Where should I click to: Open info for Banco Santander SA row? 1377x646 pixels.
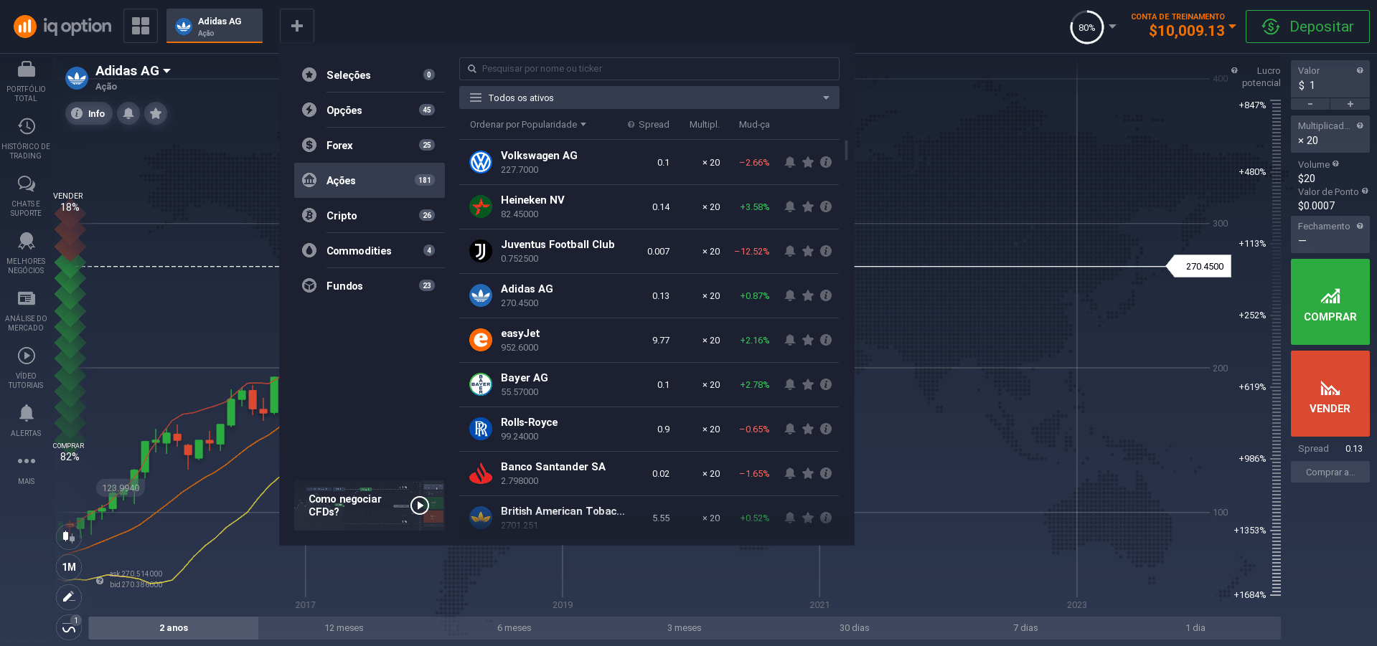[826, 473]
